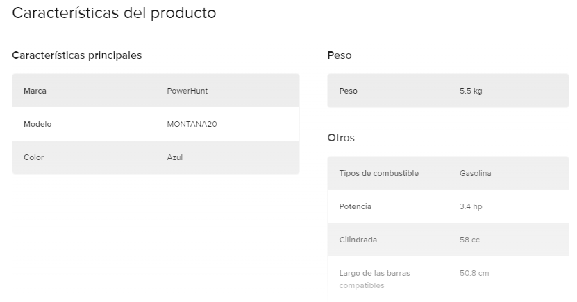577x302 pixels.
Task: Click the Peso section heading
Action: (x=340, y=55)
